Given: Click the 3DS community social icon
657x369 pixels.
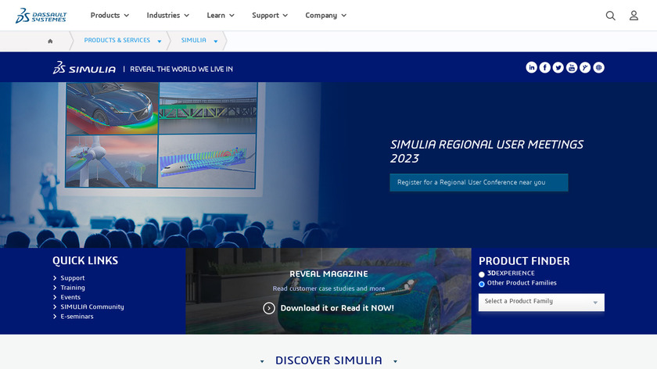Looking at the screenshot, I should pyautogui.click(x=585, y=67).
